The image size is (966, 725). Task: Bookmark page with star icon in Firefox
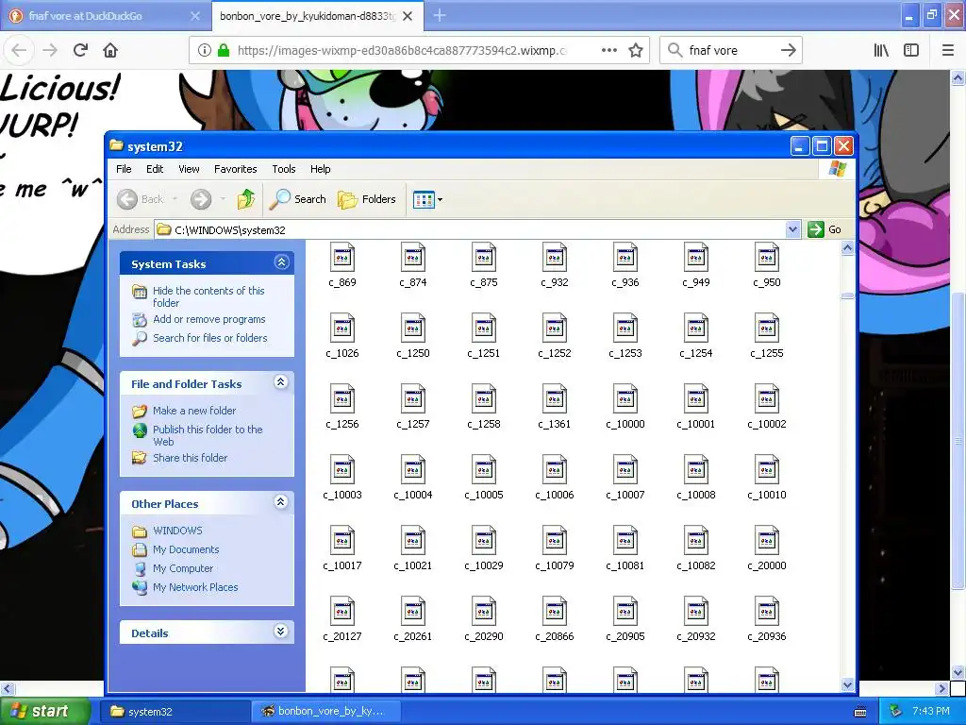pyautogui.click(x=636, y=51)
